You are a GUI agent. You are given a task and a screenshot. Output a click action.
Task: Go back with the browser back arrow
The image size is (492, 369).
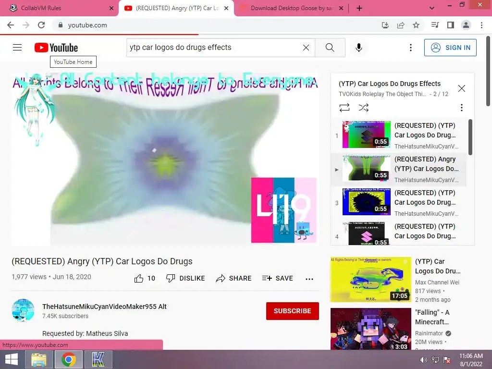(x=11, y=25)
